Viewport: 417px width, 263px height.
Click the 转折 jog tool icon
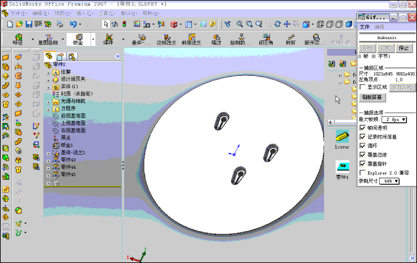290,39
